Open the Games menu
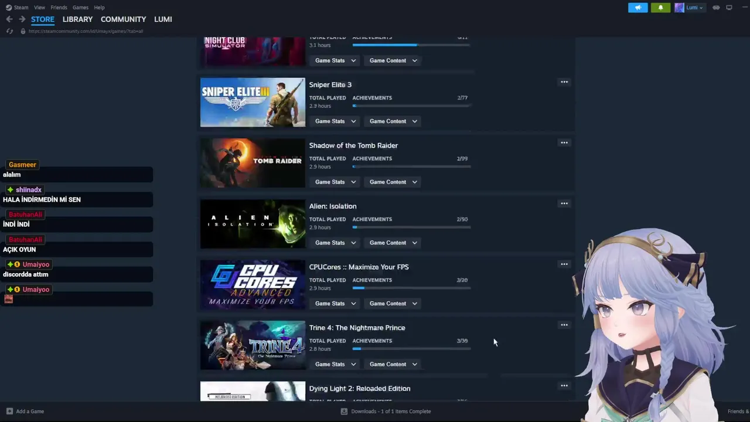Screen dimensions: 750x422 pyautogui.click(x=80, y=8)
